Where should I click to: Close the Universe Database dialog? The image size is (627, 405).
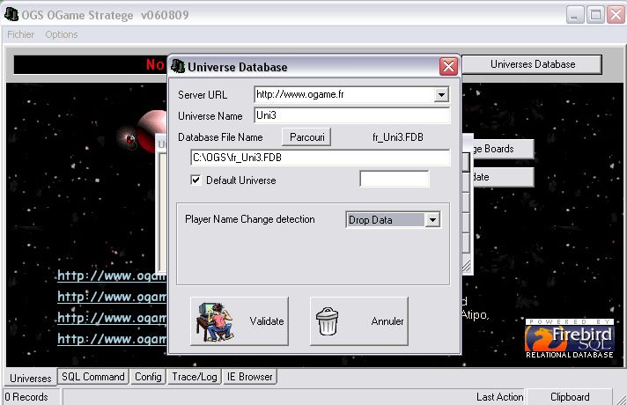[x=448, y=67]
